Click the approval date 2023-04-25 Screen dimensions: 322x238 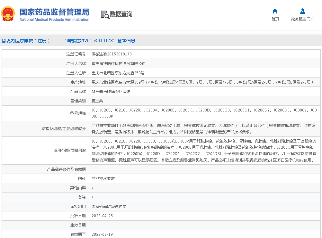(x=102, y=216)
